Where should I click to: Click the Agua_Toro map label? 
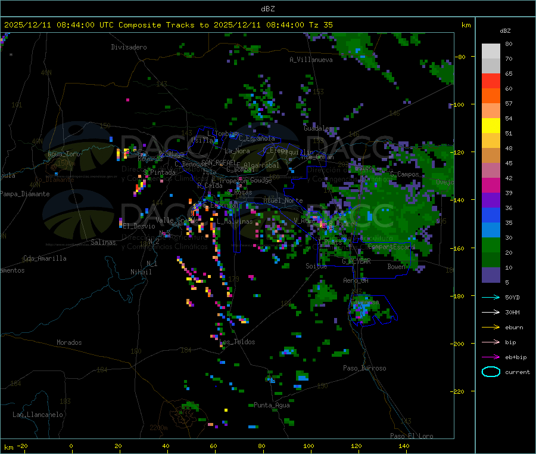tap(64, 154)
